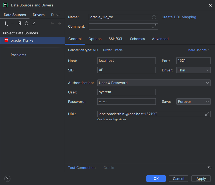Click the Oracle icon beside oracle_11g_xe
Image resolution: width=215 pixels, height=185 pixels.
point(6,40)
